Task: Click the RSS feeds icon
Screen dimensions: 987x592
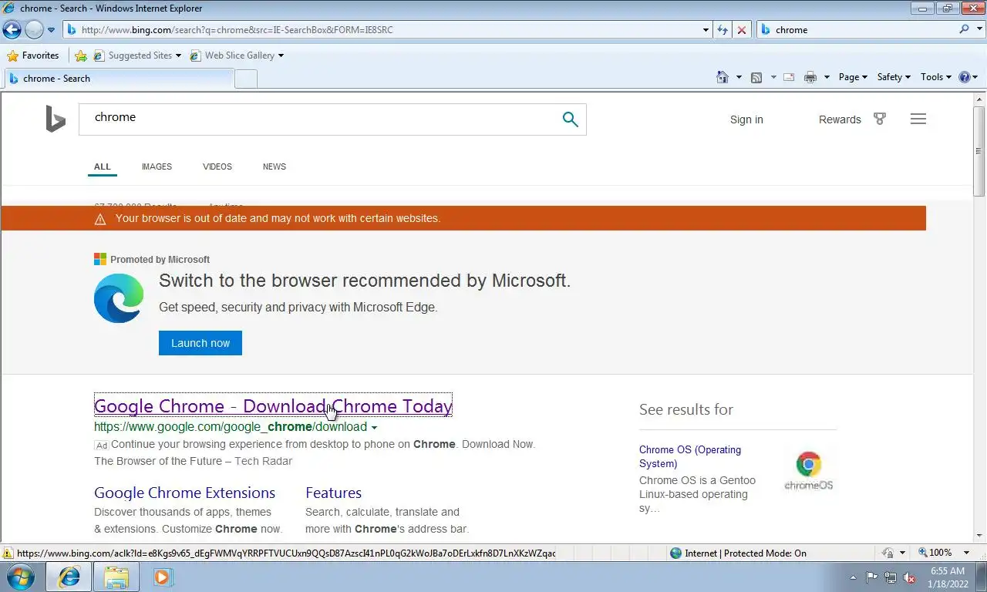Action: click(x=756, y=77)
